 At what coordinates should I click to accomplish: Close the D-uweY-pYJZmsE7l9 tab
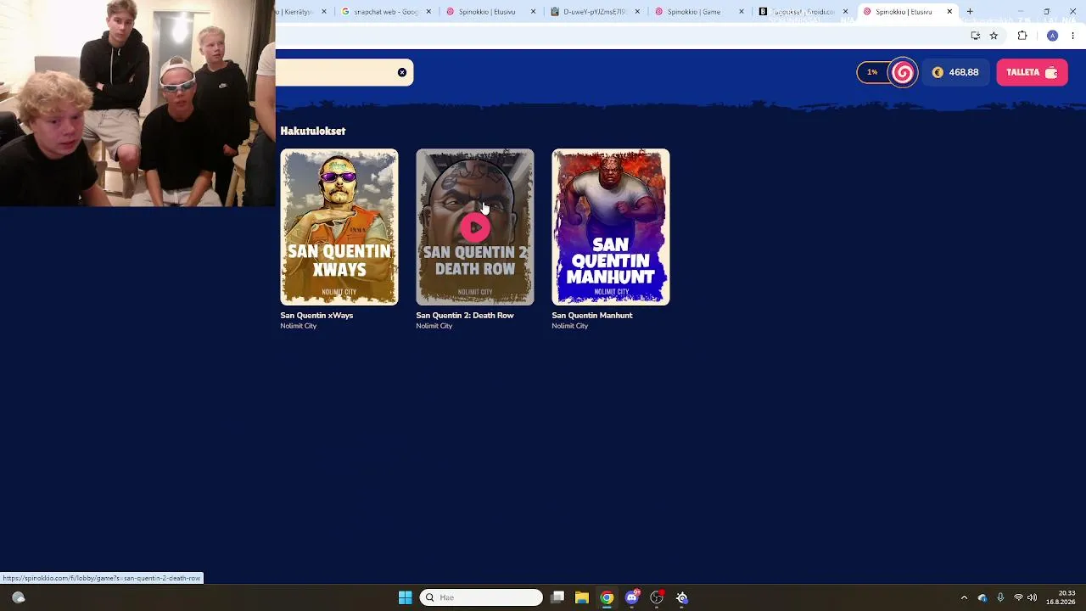[x=637, y=12]
